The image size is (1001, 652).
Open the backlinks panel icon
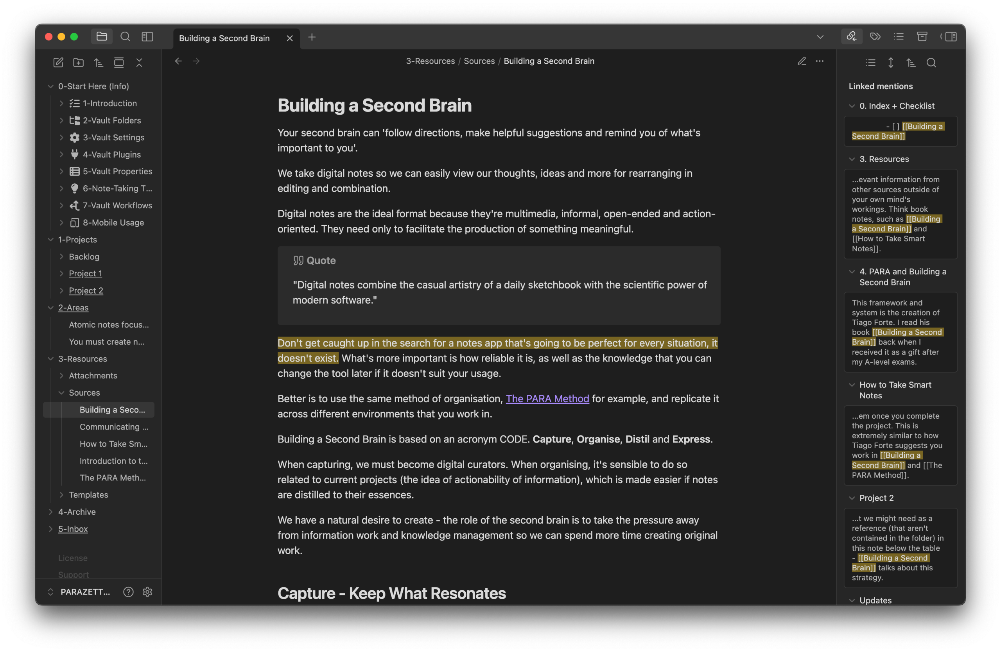pos(852,37)
